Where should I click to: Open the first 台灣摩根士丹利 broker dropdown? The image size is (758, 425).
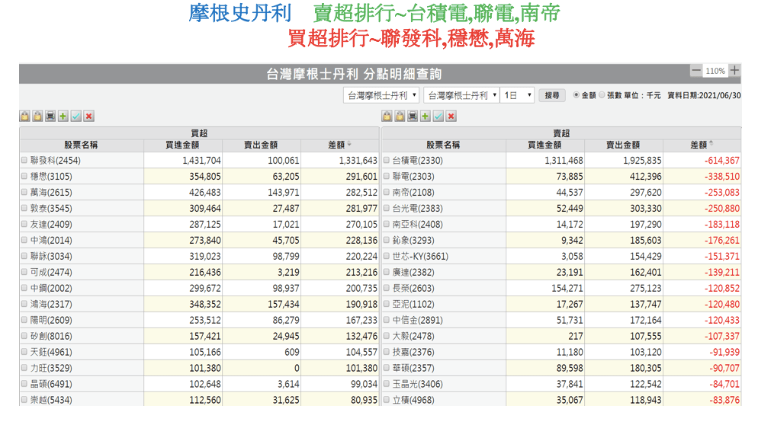[381, 95]
